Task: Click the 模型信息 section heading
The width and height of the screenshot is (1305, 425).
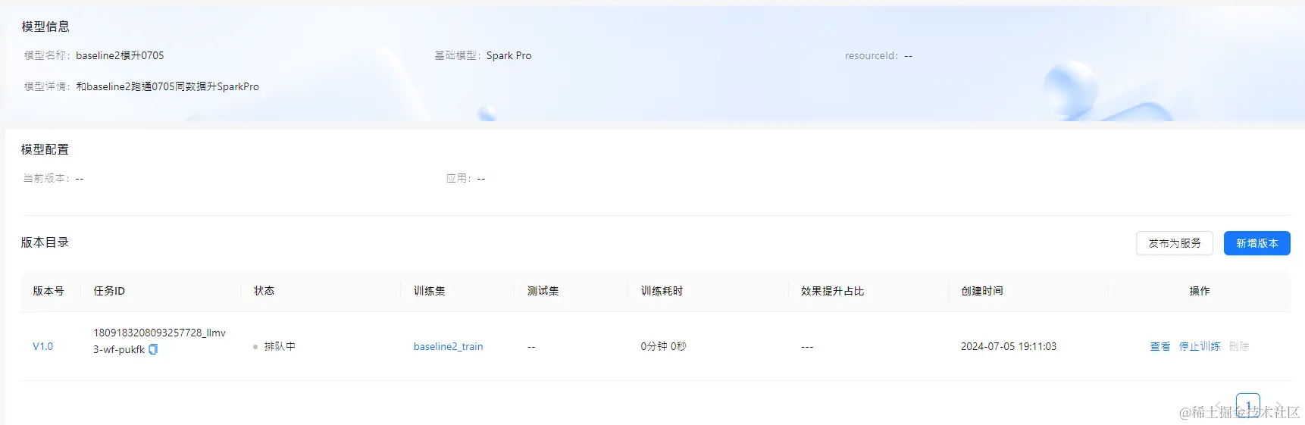Action: [45, 27]
